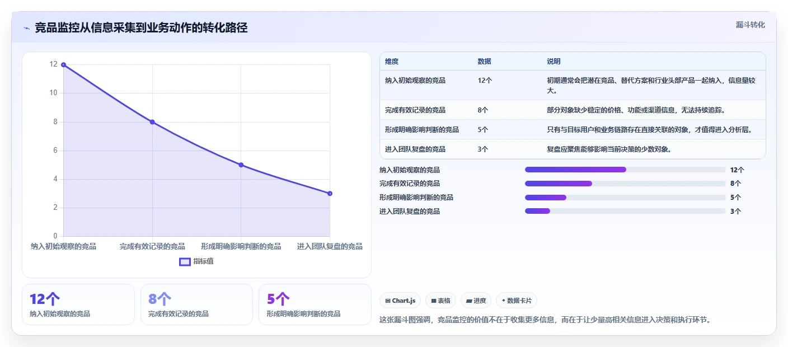This screenshot has width=788, height=347.
Task: Open the 8个 data card
Action: [x=197, y=304]
